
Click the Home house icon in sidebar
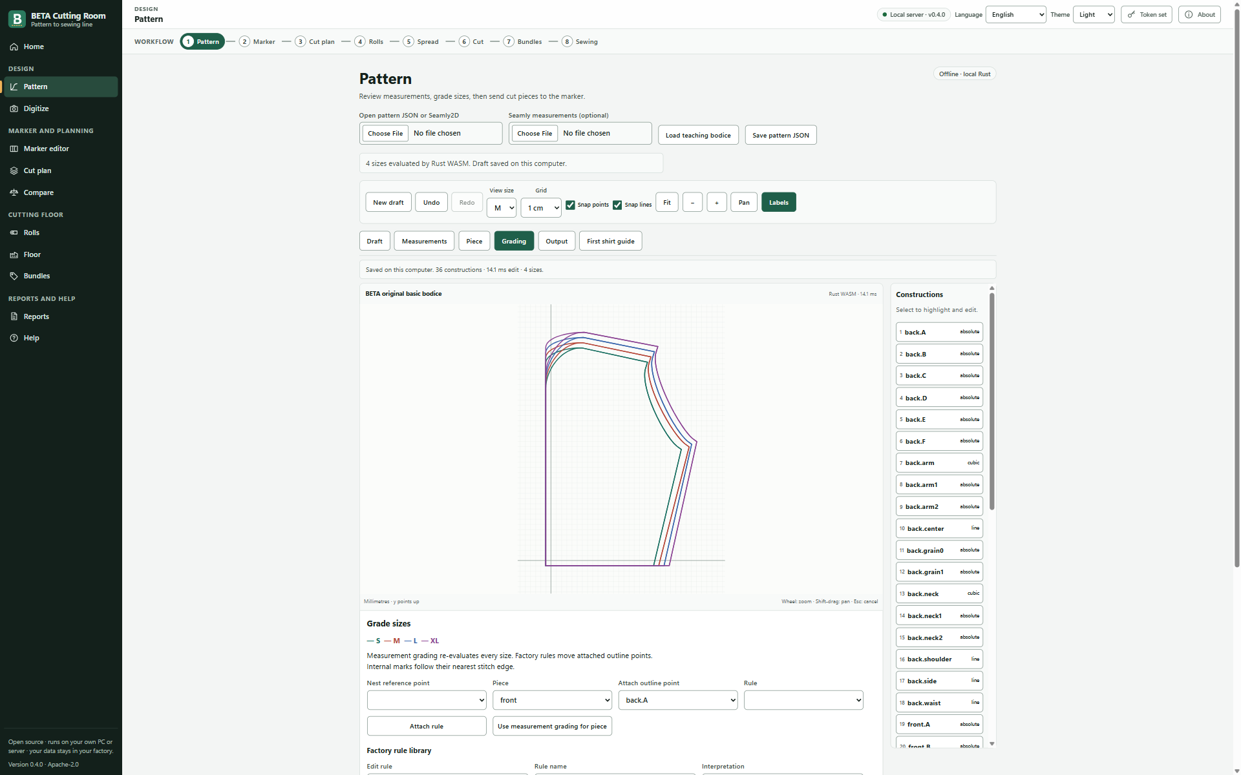[x=14, y=46]
